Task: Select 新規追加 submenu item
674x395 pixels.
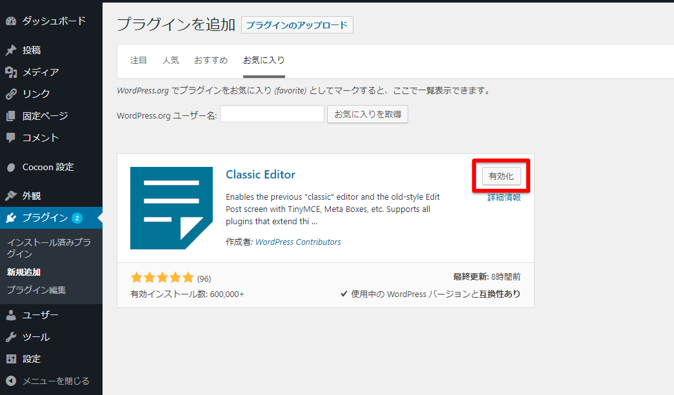Action: pos(24,272)
